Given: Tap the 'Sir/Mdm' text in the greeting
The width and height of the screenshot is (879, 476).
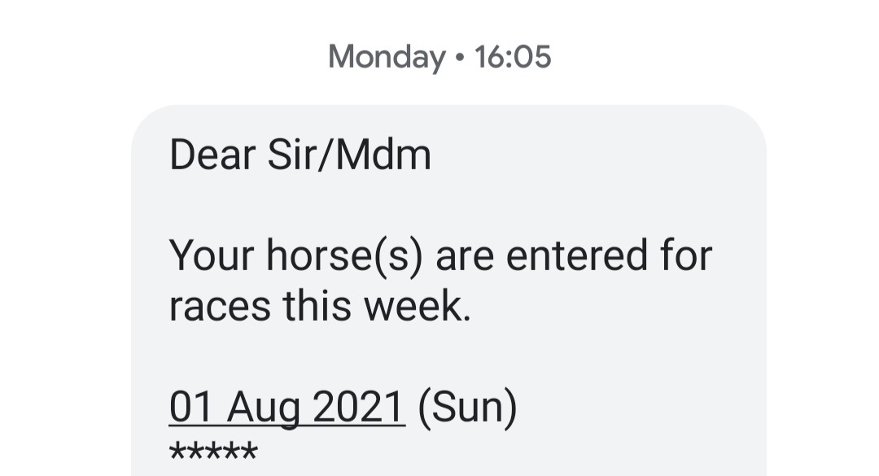Looking at the screenshot, I should (x=349, y=155).
